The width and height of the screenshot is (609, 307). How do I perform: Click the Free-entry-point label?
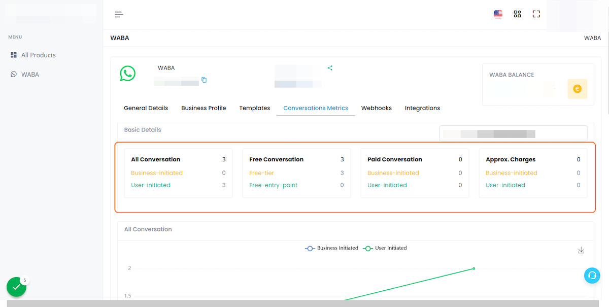point(274,185)
